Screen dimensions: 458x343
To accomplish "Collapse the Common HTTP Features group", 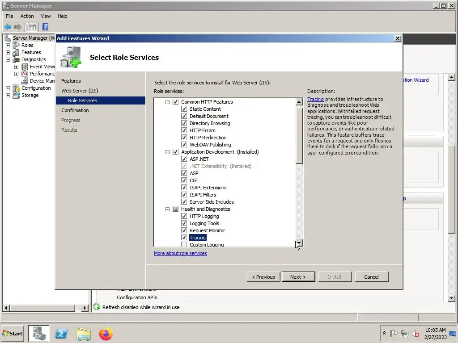I will 167,102.
